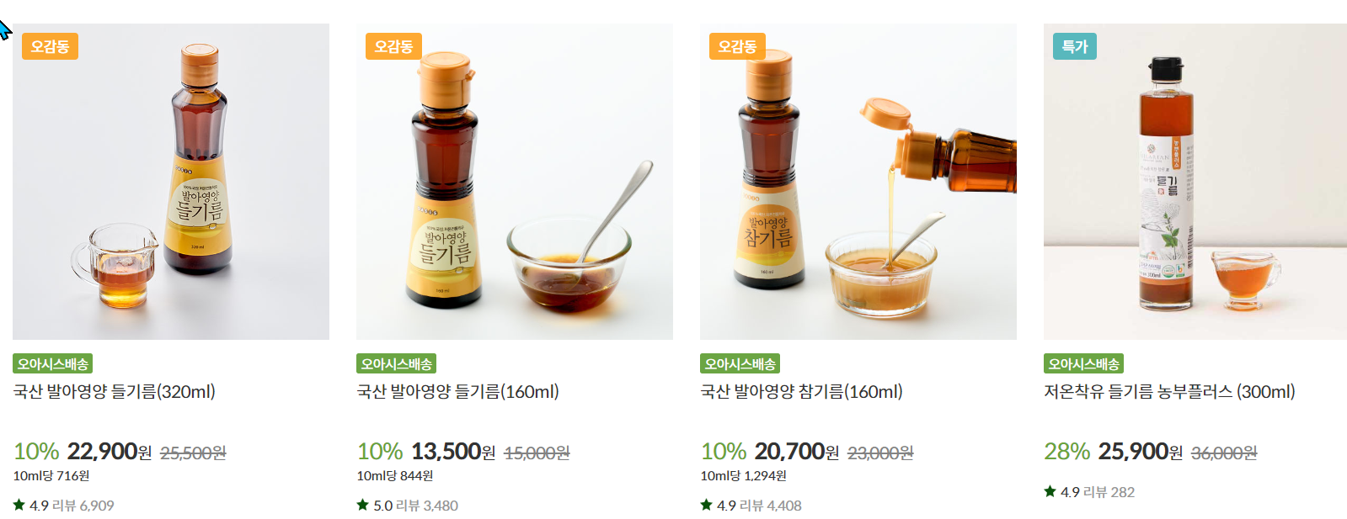This screenshot has width=1347, height=519.
Task: Click the 리뷰 4,408 count for 참기름
Action: pyautogui.click(x=771, y=506)
